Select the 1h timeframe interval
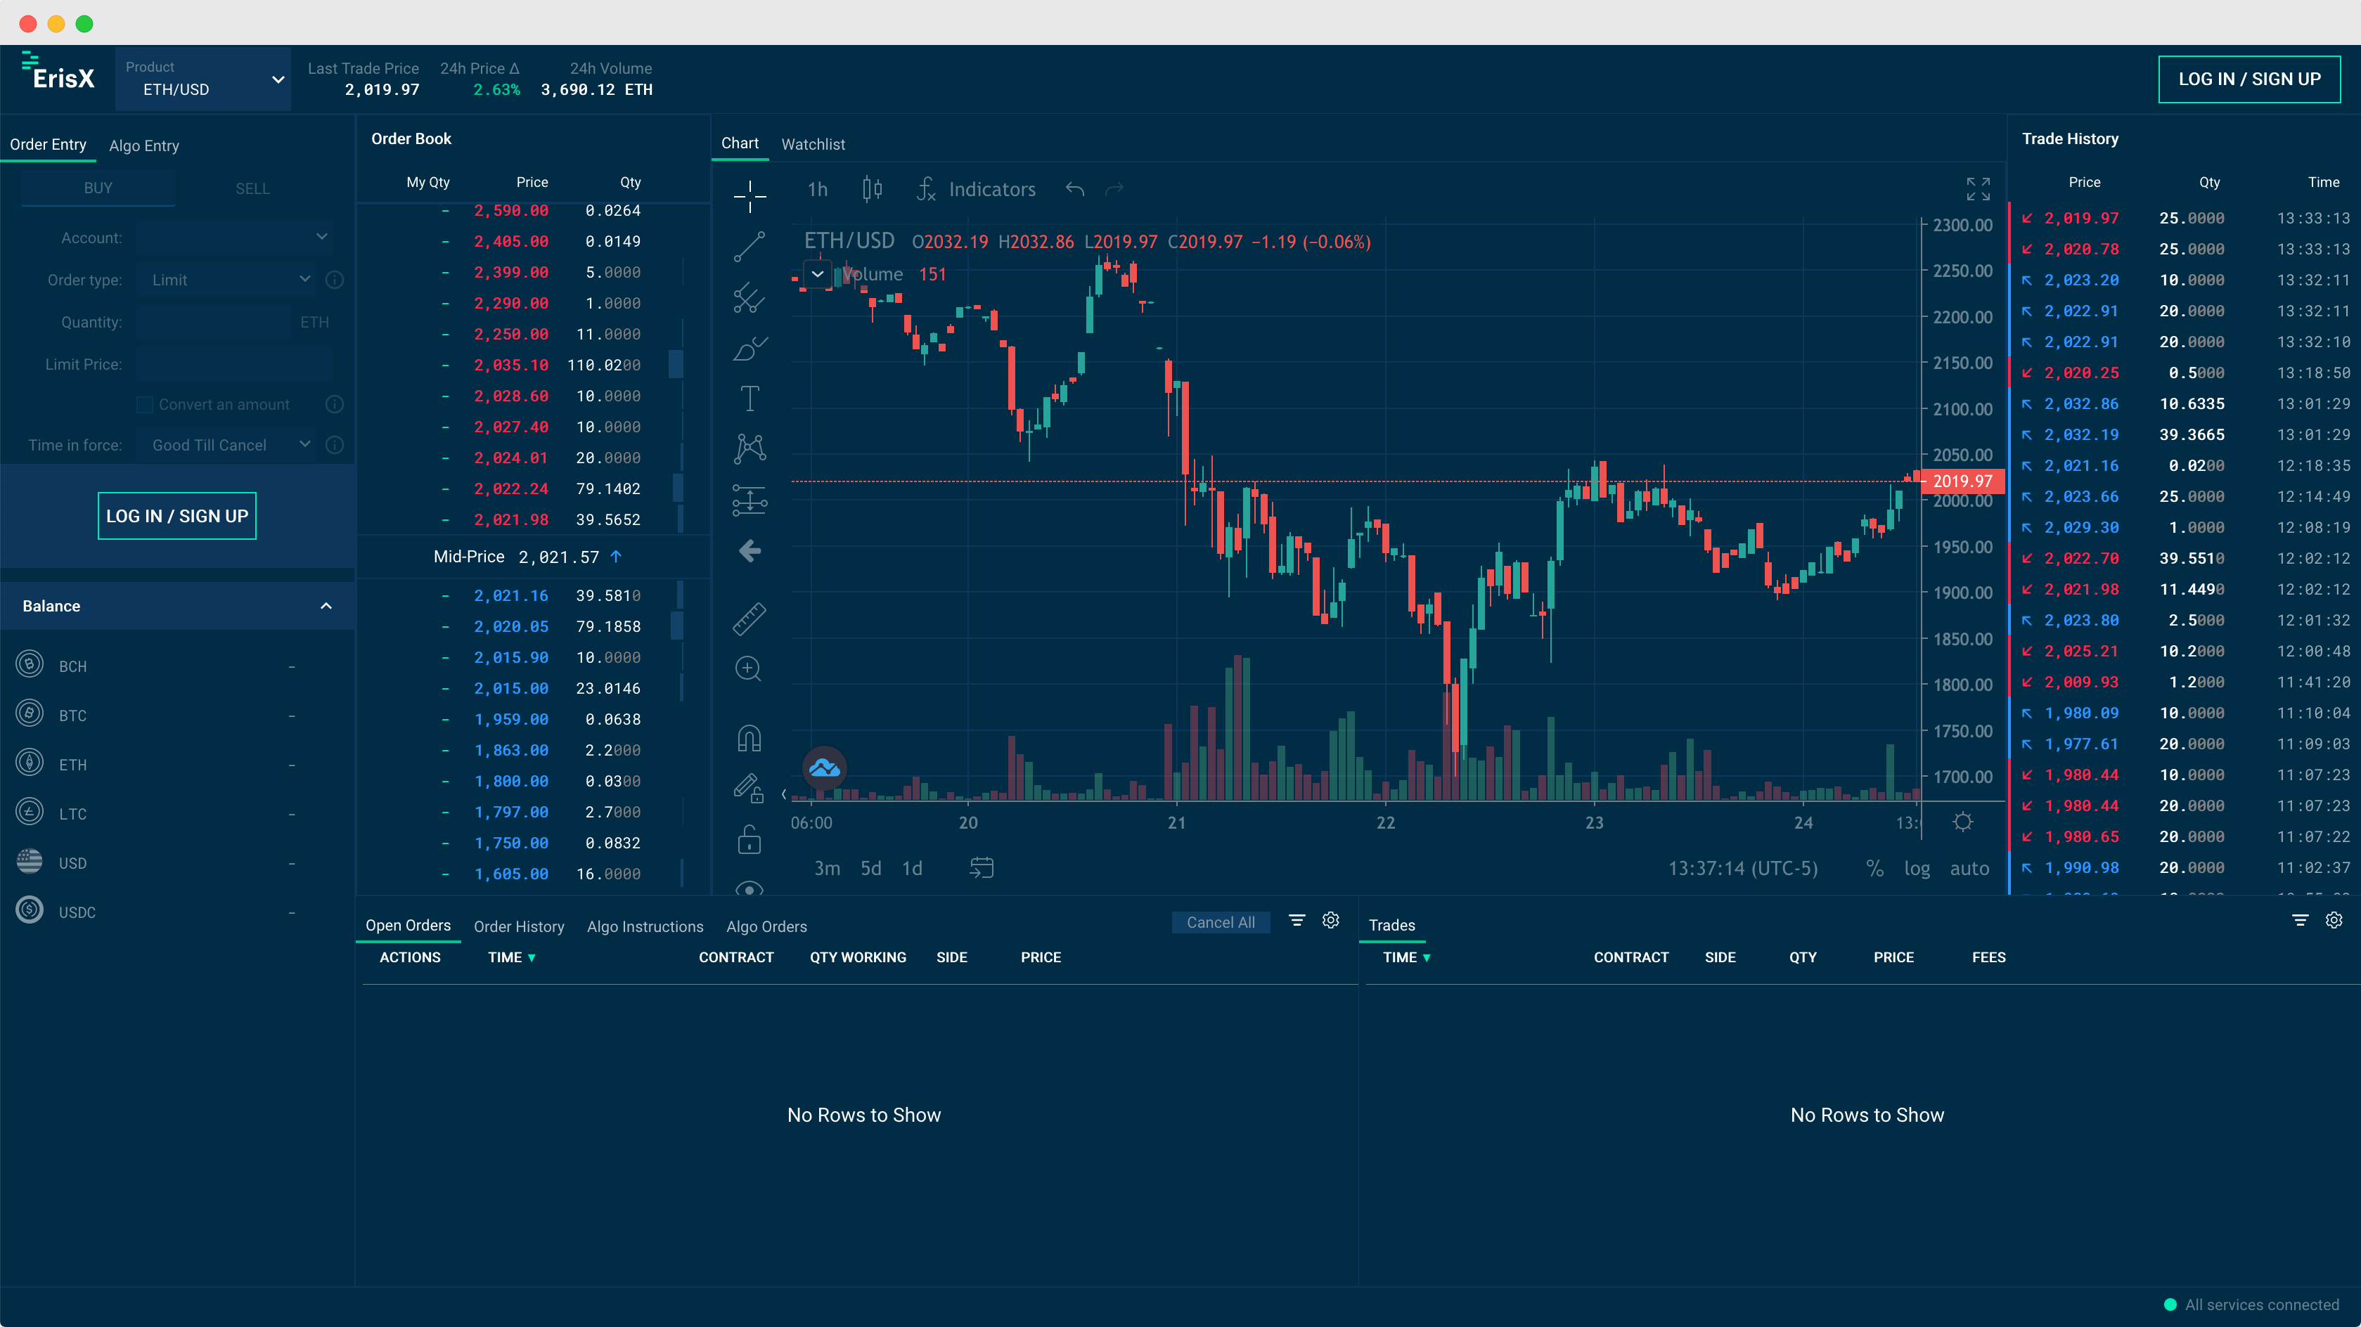The height and width of the screenshot is (1327, 2361). click(817, 190)
